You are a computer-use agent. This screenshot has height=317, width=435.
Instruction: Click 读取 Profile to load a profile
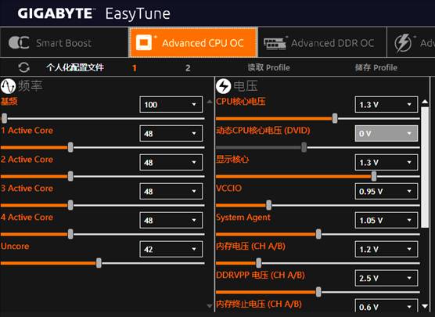pyautogui.click(x=269, y=67)
